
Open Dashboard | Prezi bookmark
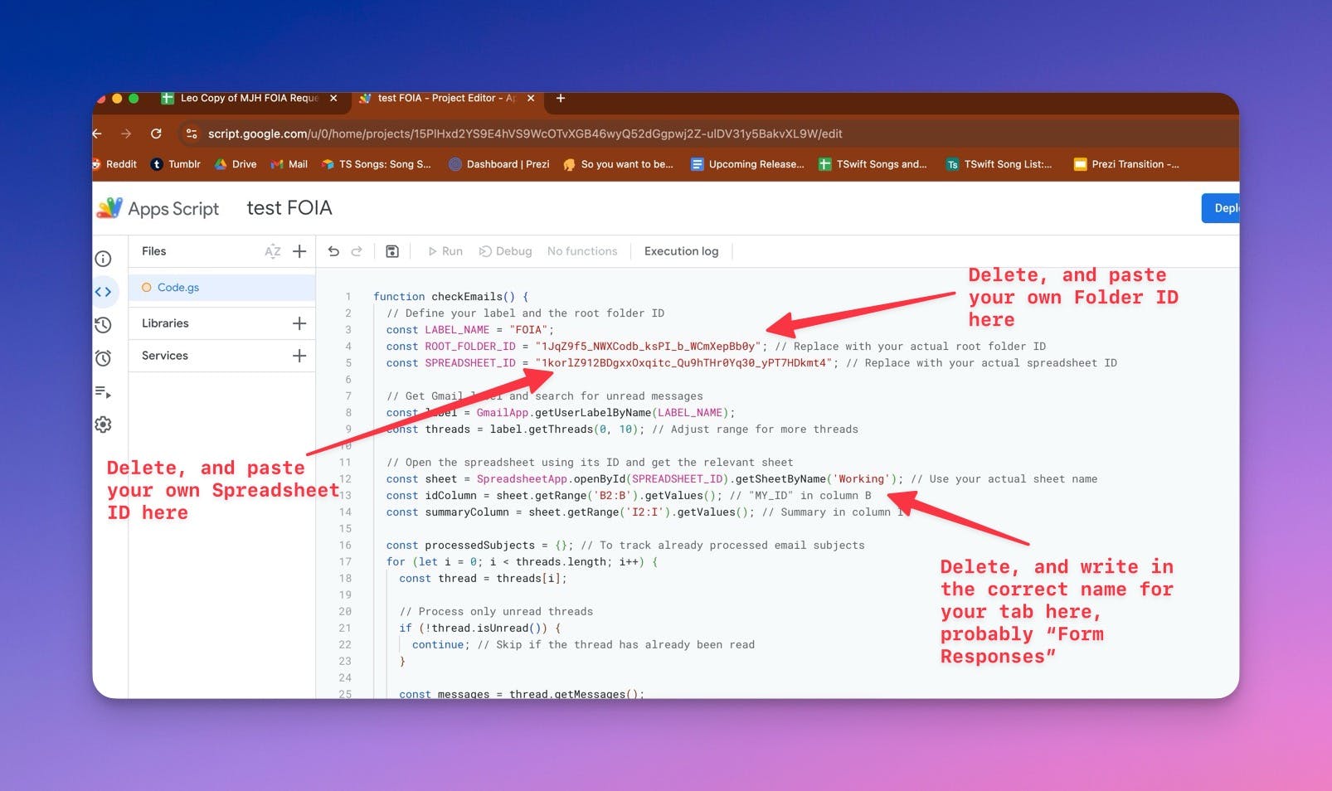[x=499, y=164]
